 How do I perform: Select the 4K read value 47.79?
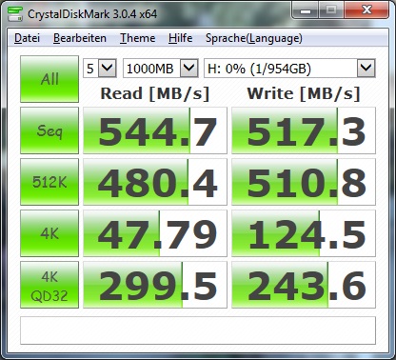[x=155, y=233]
